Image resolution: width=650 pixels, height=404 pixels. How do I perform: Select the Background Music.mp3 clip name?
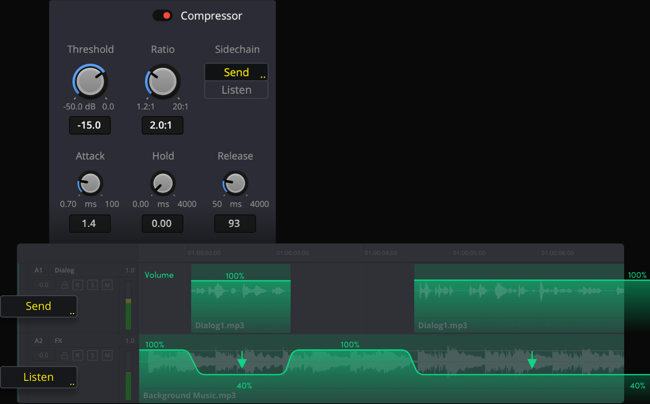click(189, 396)
